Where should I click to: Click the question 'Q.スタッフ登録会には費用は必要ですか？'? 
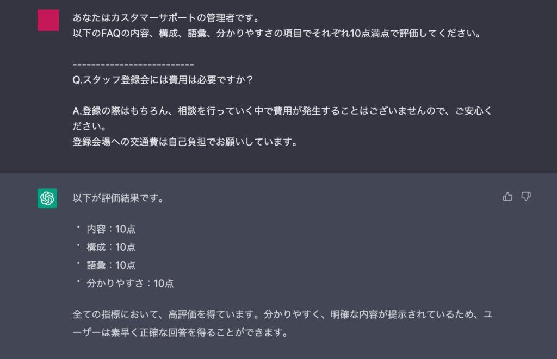pyautogui.click(x=163, y=80)
